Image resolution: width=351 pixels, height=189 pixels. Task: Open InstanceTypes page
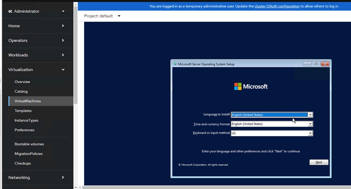click(26, 120)
